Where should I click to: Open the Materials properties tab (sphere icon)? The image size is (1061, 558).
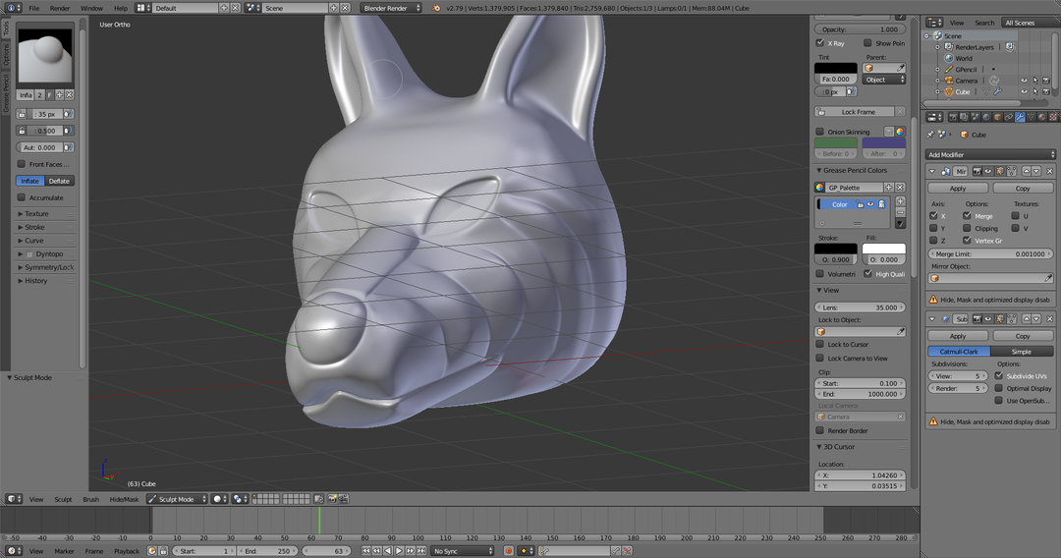[x=1043, y=118]
